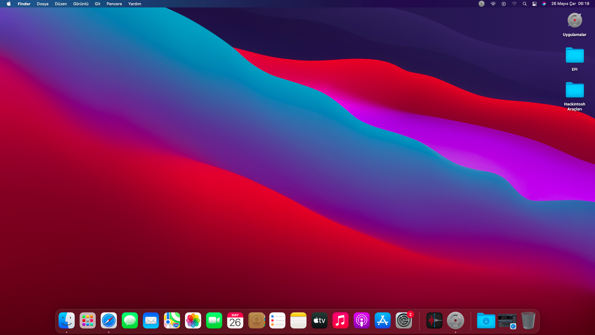Open Messages app in Dock

coord(130,320)
